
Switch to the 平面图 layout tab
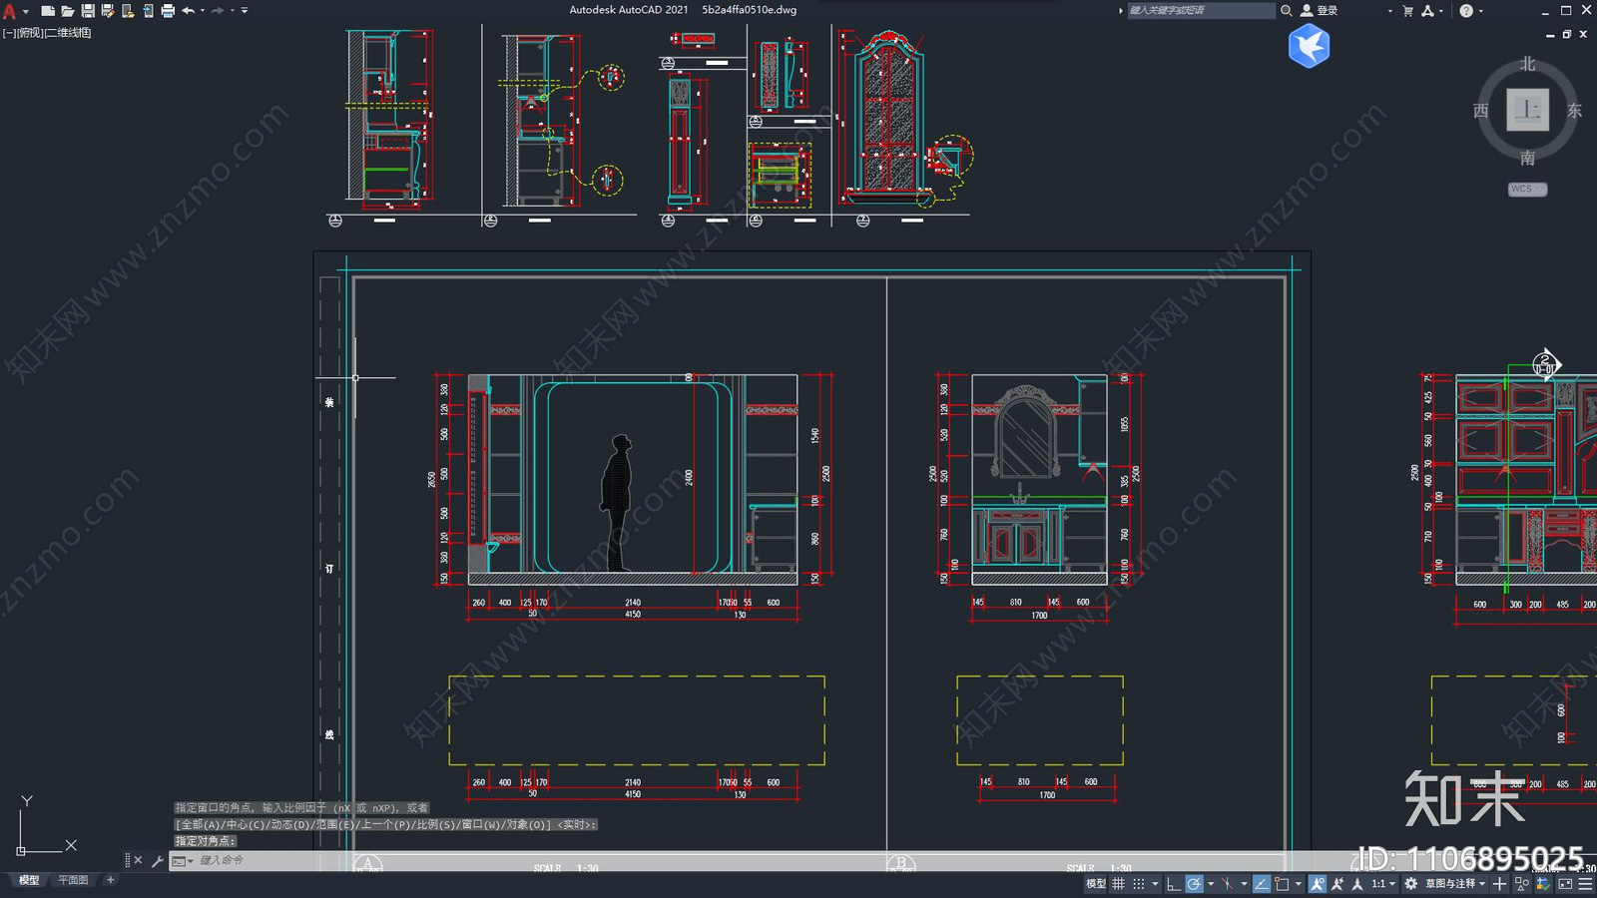click(73, 880)
